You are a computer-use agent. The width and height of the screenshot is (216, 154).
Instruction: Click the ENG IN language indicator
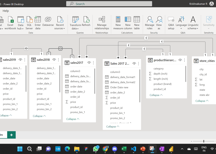tap(204, 149)
